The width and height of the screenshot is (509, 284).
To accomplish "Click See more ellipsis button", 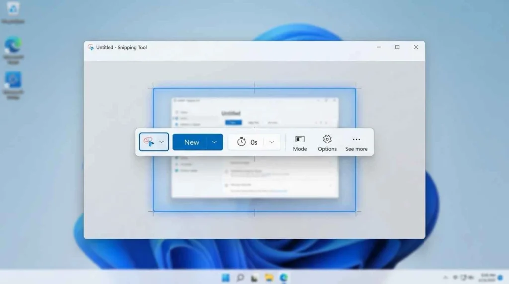I will pos(356,143).
